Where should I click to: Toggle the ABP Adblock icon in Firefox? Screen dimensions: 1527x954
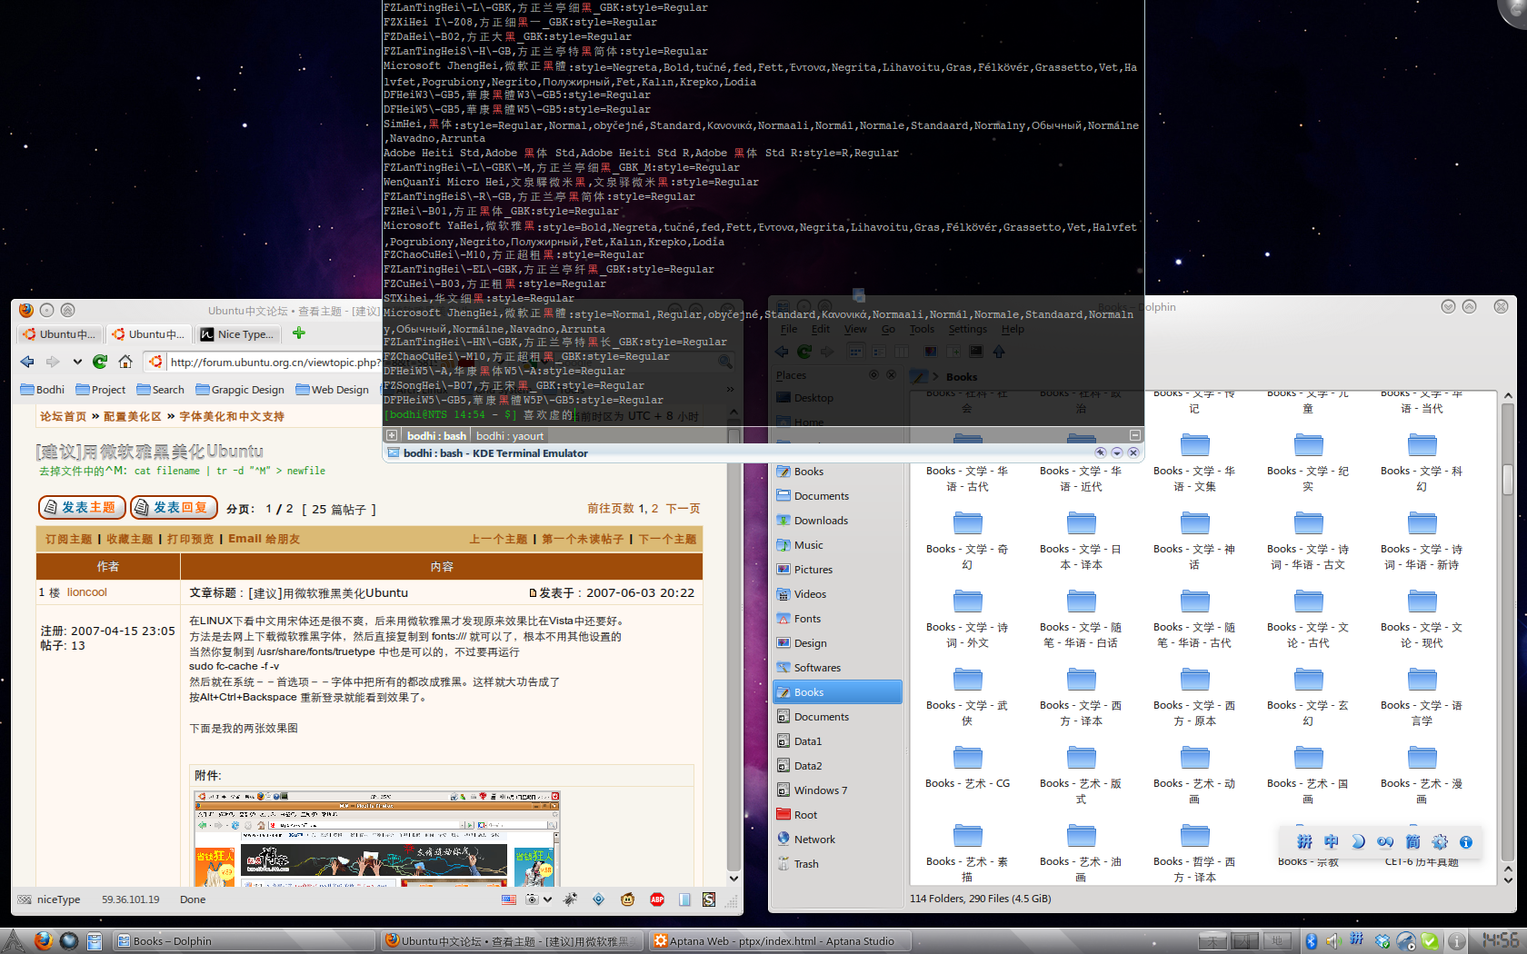tap(657, 899)
